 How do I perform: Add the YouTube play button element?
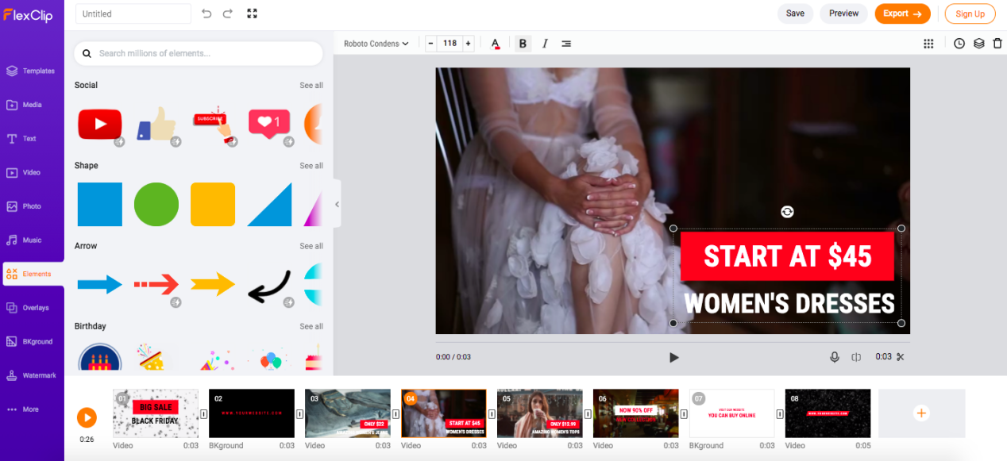point(100,125)
